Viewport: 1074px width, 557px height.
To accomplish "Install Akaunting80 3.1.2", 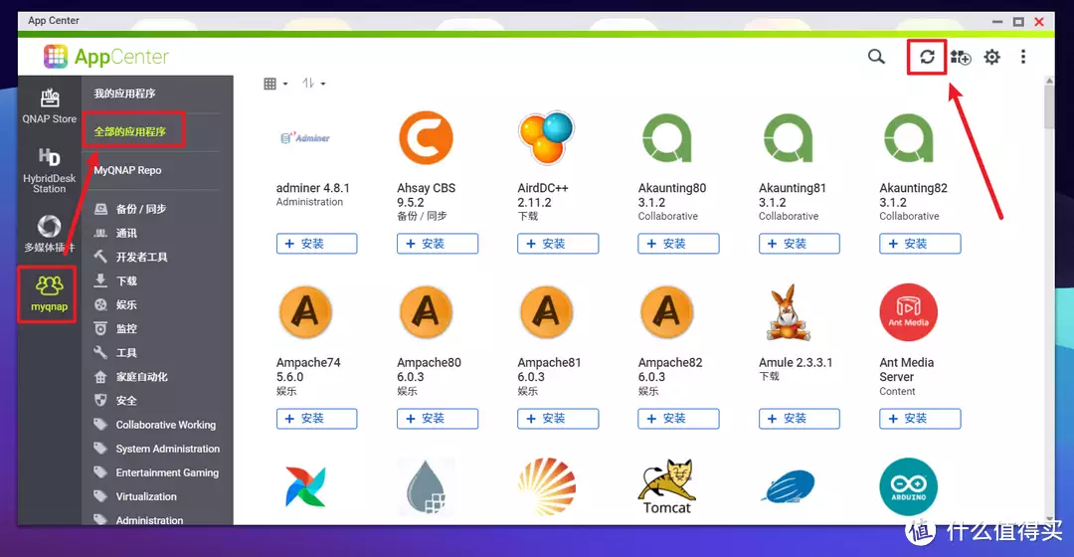I will (x=678, y=244).
